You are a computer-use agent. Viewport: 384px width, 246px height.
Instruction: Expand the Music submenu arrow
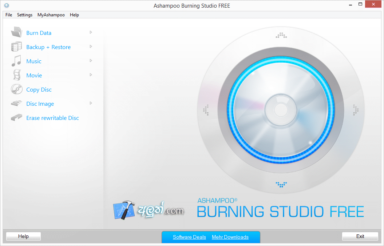tap(91, 61)
